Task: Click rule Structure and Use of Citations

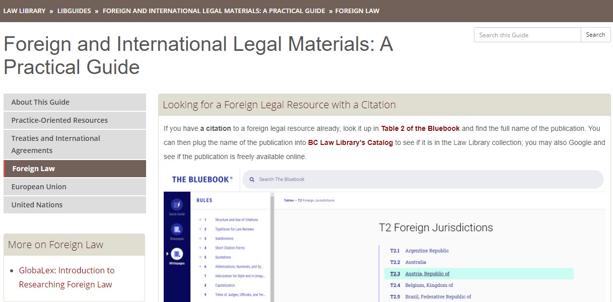Action: coord(236,220)
